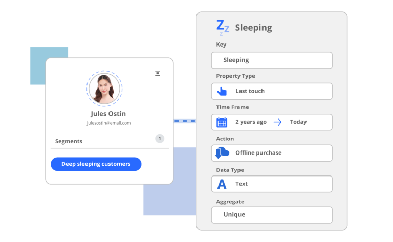The width and height of the screenshot is (393, 242).
Task: Click the Offline purchase cloud download icon
Action: [222, 153]
